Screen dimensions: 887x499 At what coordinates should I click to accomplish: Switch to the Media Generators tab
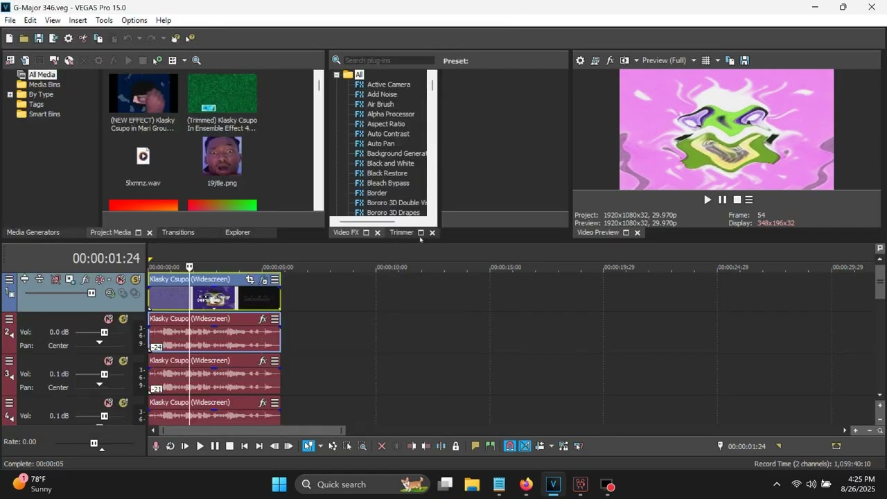click(x=33, y=232)
